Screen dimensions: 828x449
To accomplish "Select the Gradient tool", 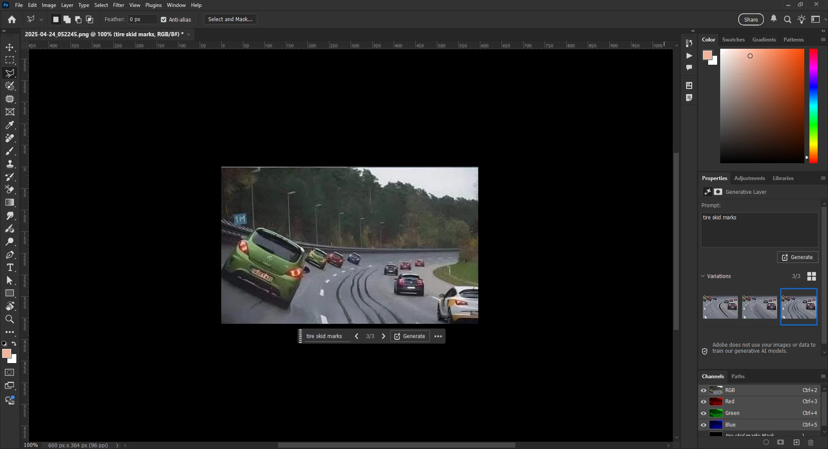I will (x=9, y=202).
